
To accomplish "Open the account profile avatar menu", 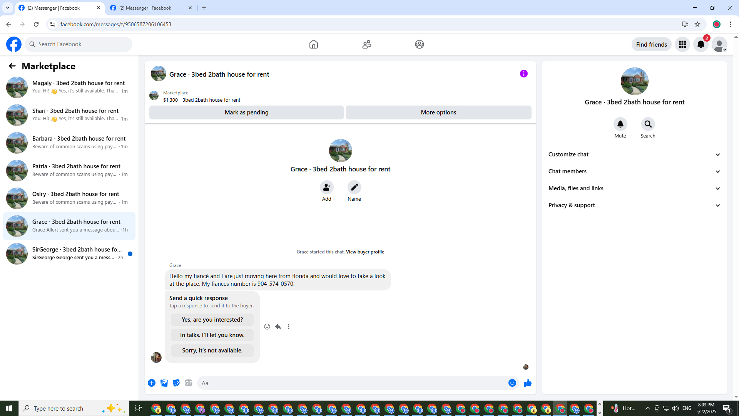I will click(x=719, y=44).
